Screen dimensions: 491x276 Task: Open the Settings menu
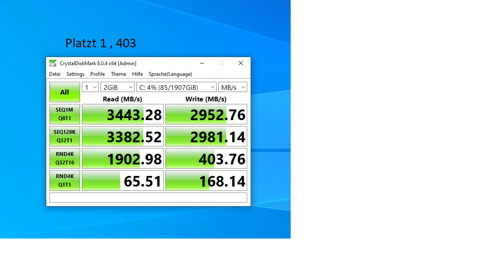[75, 74]
